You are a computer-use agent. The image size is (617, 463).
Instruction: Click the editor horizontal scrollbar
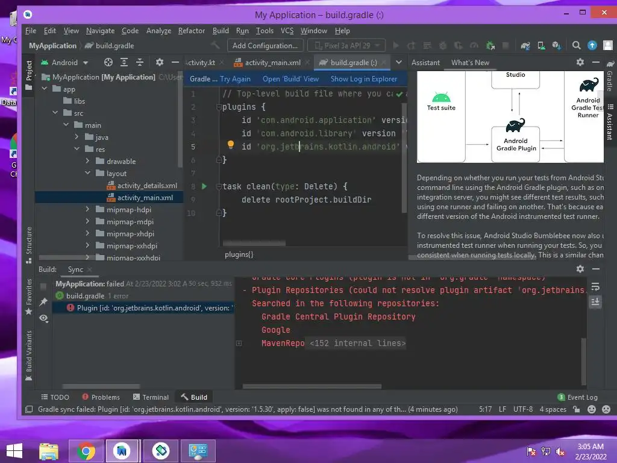(254, 244)
